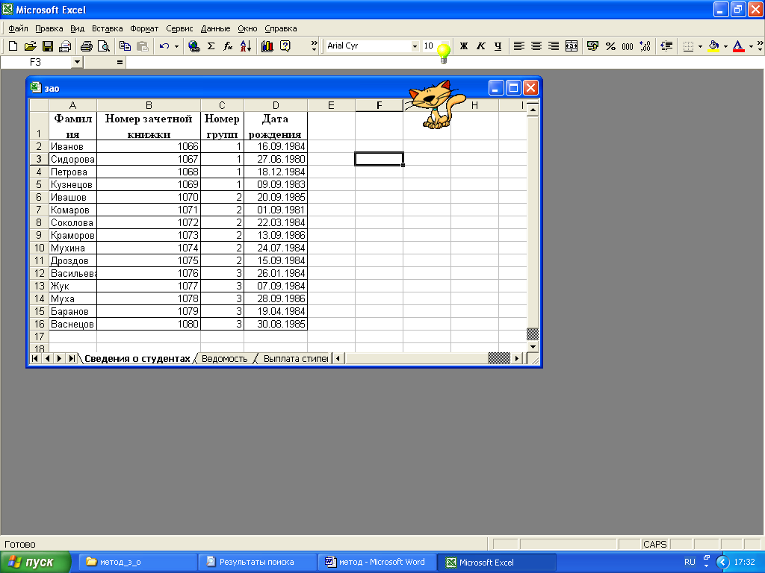Open the Arial Cyr font name dropdown
The height and width of the screenshot is (573, 765).
point(415,46)
